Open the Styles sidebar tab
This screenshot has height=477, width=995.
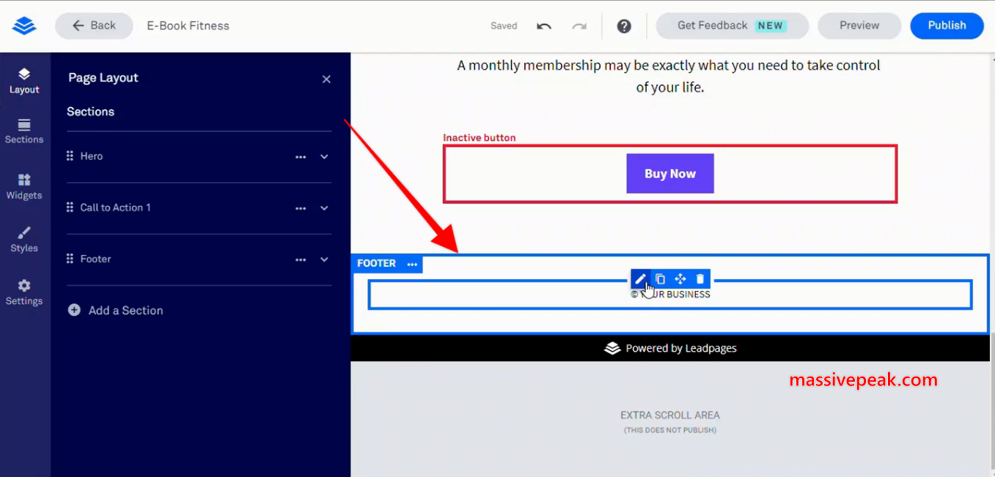pos(24,240)
